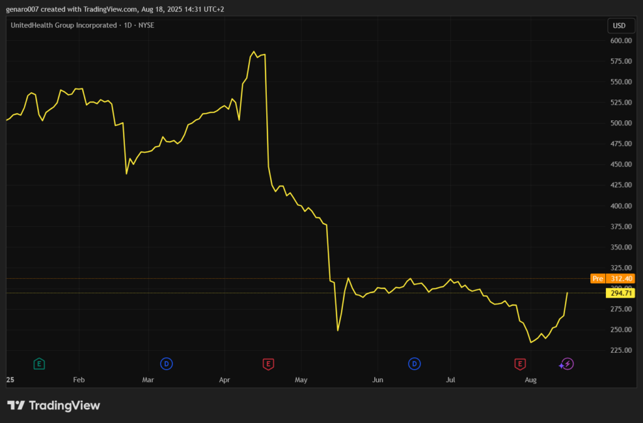Select the blue D dividend marker in June
The height and width of the screenshot is (423, 643).
414,363
